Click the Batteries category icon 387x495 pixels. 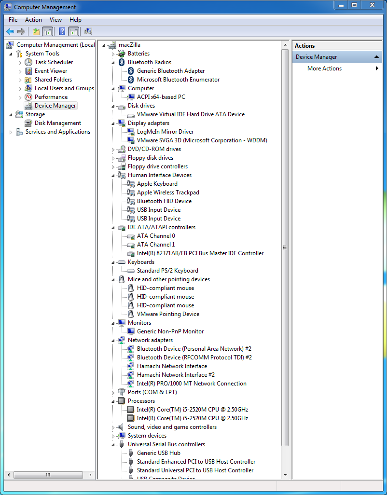pyautogui.click(x=122, y=54)
